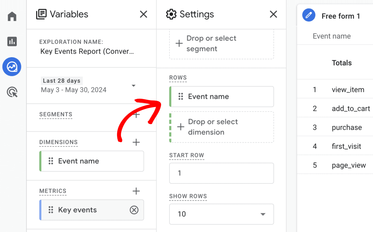Select Event name in Dimensions list

pyautogui.click(x=92, y=161)
